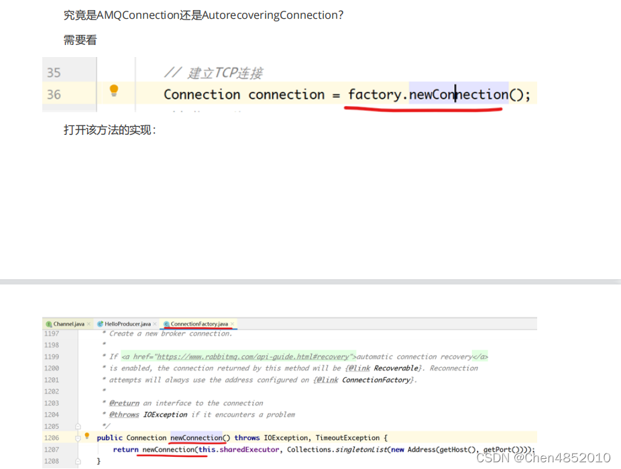Screen dimensions: 621x469
Task: Click TimeoutException in the method signature
Action: 347,437
